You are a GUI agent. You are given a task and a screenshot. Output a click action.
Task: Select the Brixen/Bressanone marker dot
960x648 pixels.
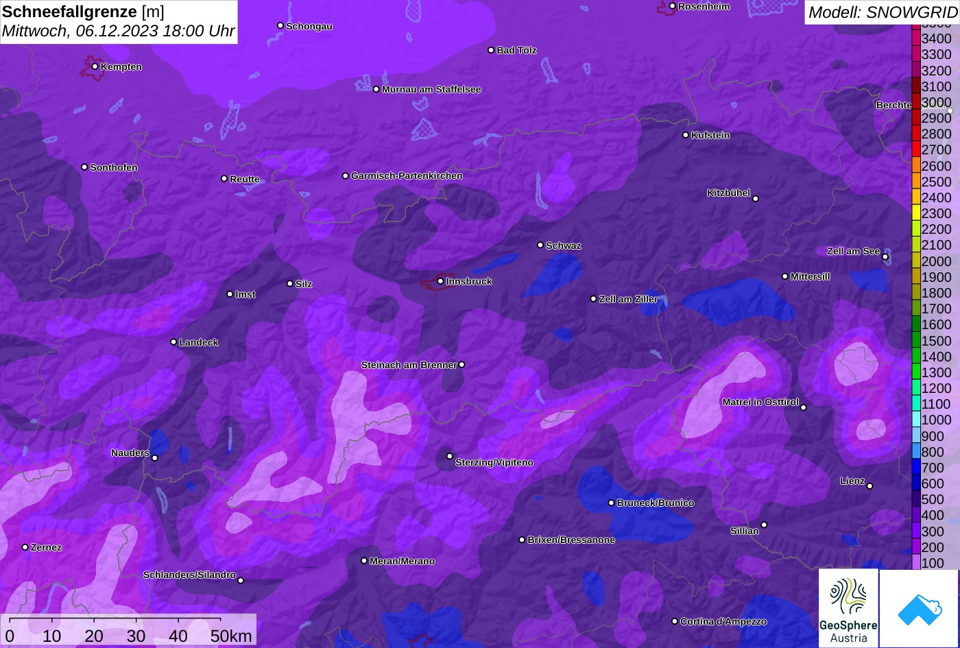point(522,540)
